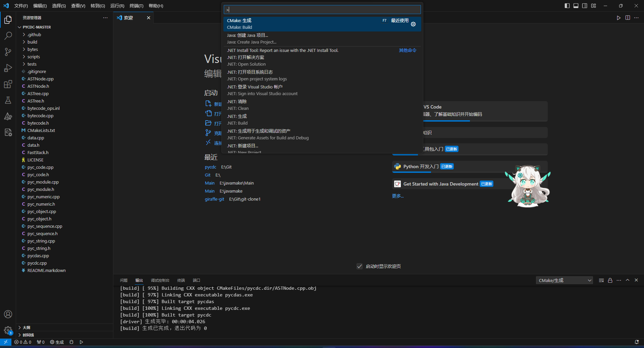Open the Testing flask view
This screenshot has width=644, height=348.
coord(8,100)
